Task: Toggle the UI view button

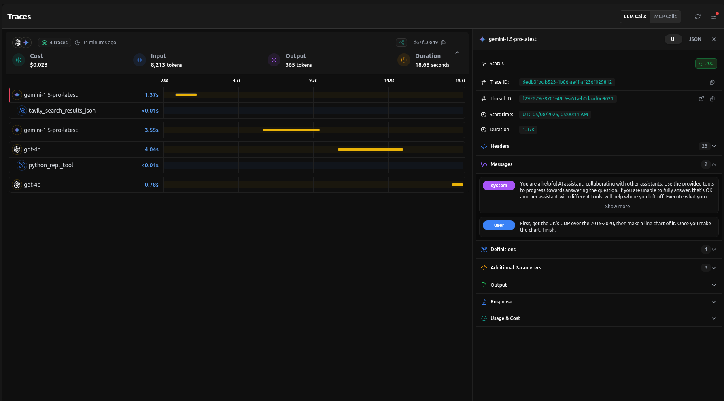Action: (673, 39)
